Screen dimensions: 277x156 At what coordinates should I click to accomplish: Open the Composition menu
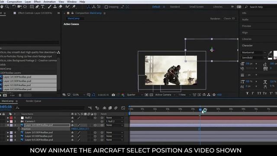click(14, 2)
